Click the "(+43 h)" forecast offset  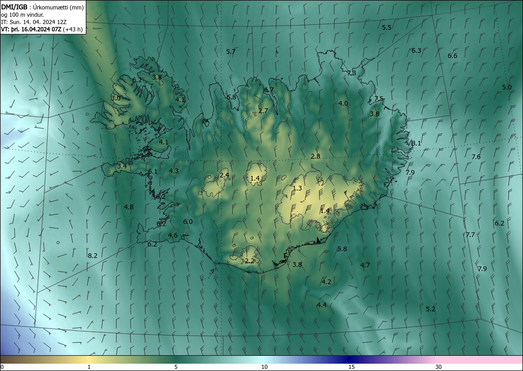pyautogui.click(x=73, y=29)
